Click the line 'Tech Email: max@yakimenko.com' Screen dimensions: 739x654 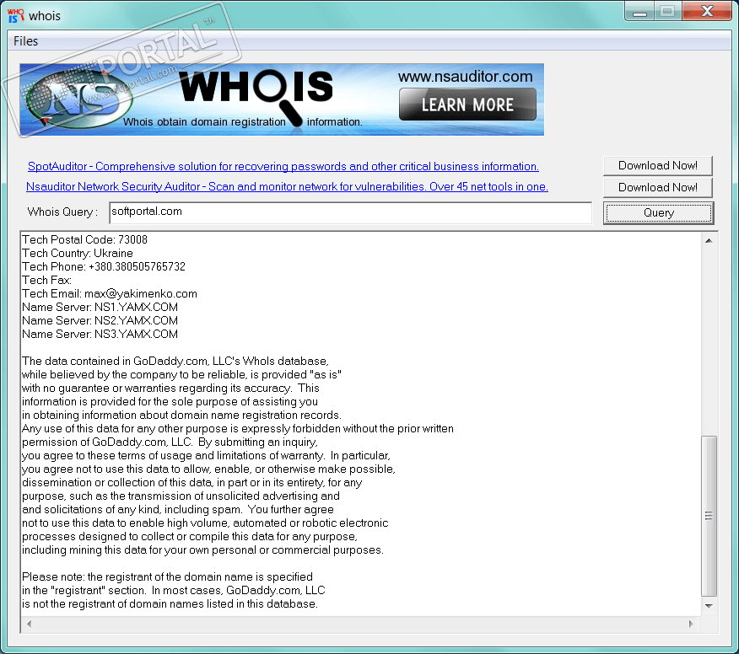(x=110, y=294)
